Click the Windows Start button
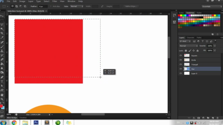 click(3, 123)
